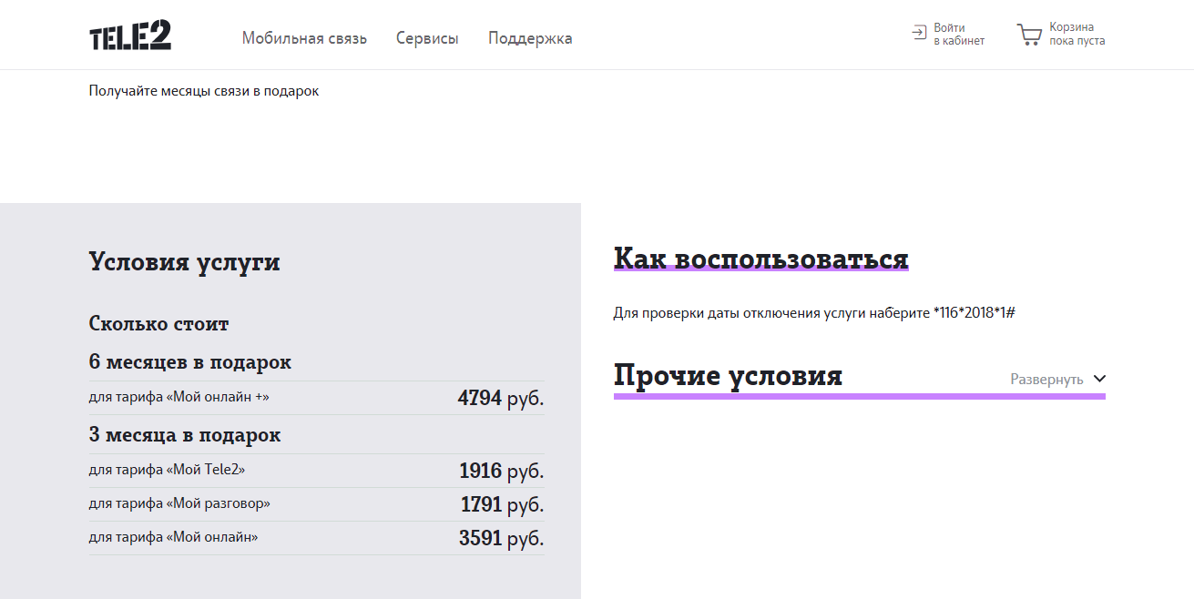The height and width of the screenshot is (599, 1194).
Task: Open the Мобильная связь menu
Action: (304, 38)
